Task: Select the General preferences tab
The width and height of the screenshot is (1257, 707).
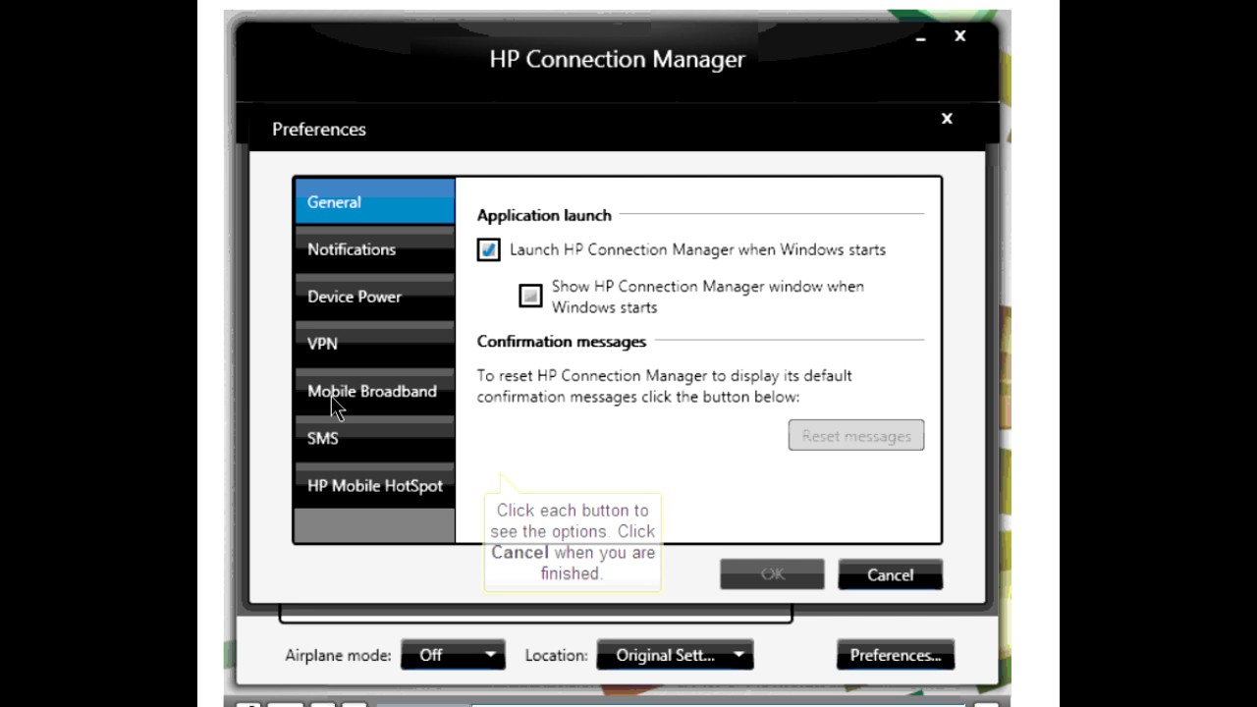Action: pos(374,201)
